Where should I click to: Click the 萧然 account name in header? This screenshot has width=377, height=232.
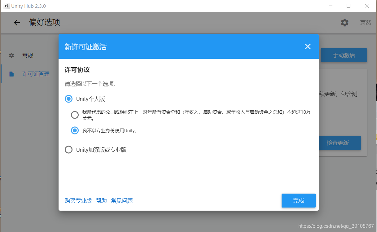(366, 23)
